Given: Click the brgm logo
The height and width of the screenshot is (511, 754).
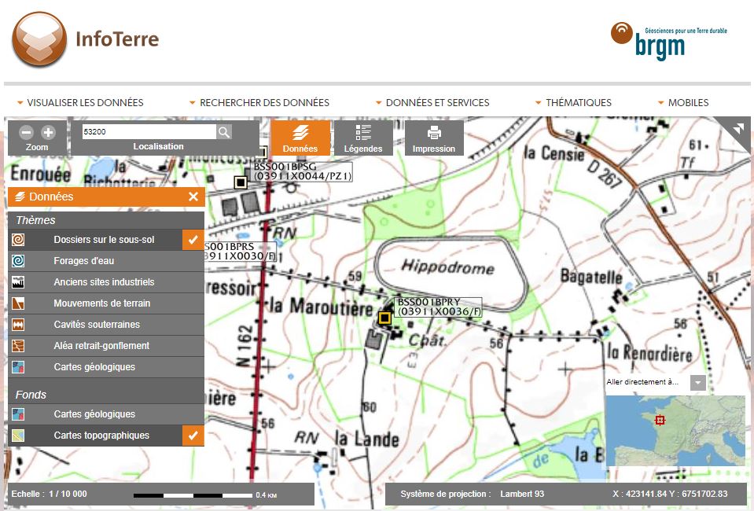Looking at the screenshot, I should pos(669,42).
